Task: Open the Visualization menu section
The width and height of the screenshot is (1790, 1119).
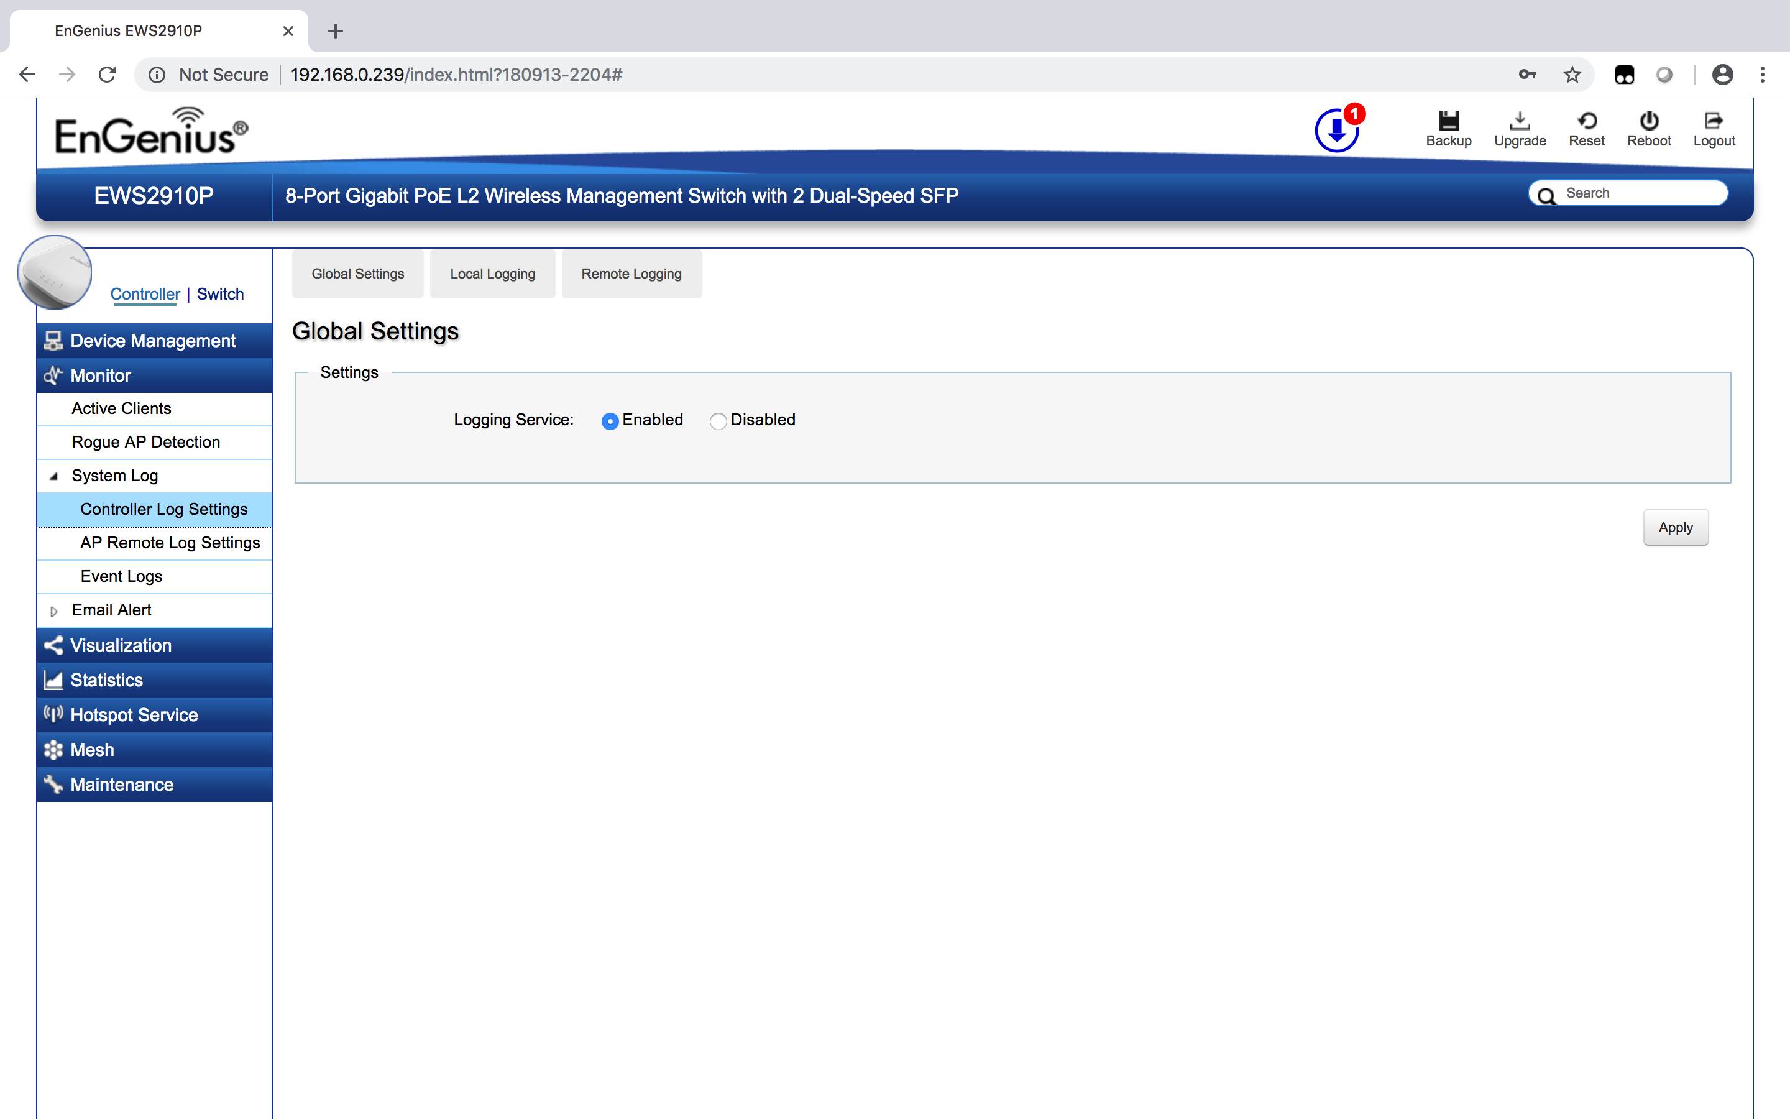Action: click(x=155, y=645)
